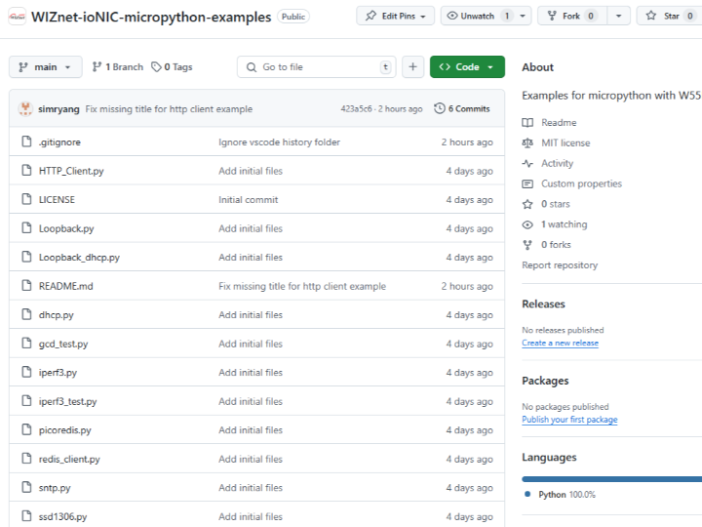Open the main branch selector dropdown
Screen dimensions: 702x527
45,66
